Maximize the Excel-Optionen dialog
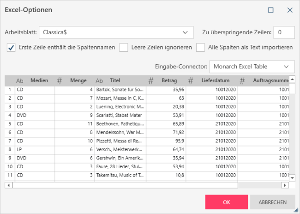 pyautogui.click(x=271, y=10)
